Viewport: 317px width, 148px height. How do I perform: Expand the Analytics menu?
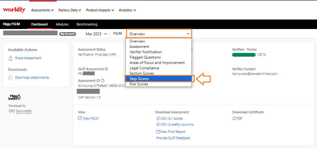click(127, 10)
